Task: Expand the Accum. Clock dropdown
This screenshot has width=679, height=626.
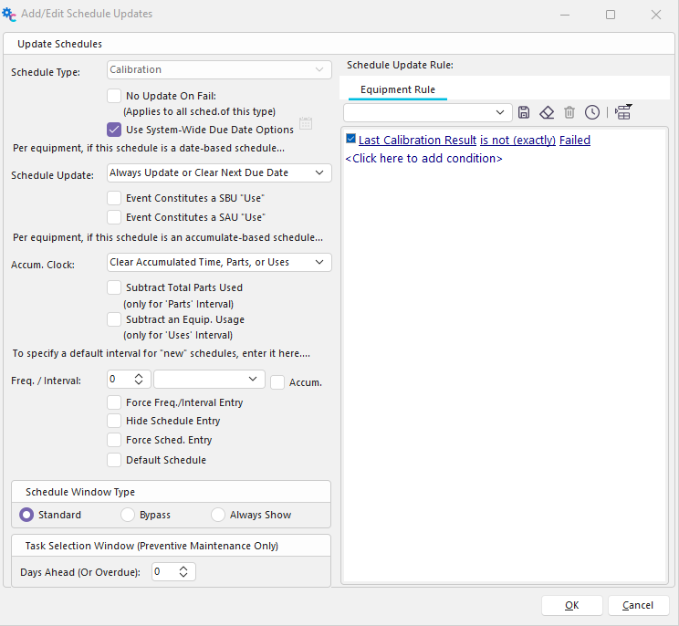Action: (x=219, y=262)
